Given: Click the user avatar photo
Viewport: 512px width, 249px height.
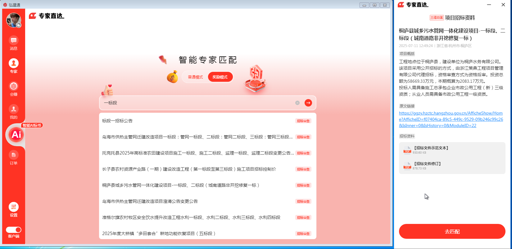Looking at the screenshot, I should pyautogui.click(x=14, y=20).
